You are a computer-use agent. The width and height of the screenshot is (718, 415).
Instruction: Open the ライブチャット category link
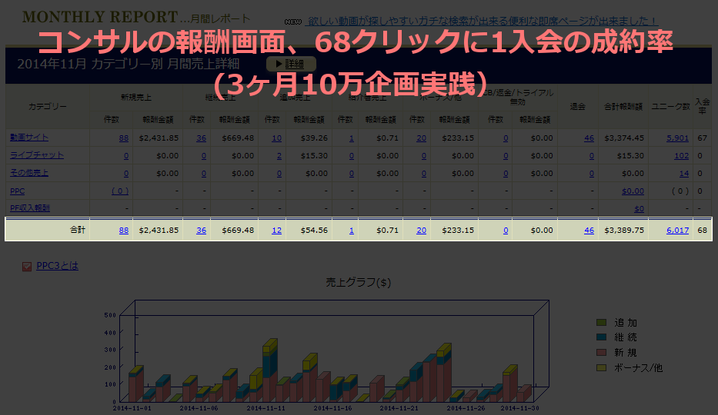tap(37, 155)
